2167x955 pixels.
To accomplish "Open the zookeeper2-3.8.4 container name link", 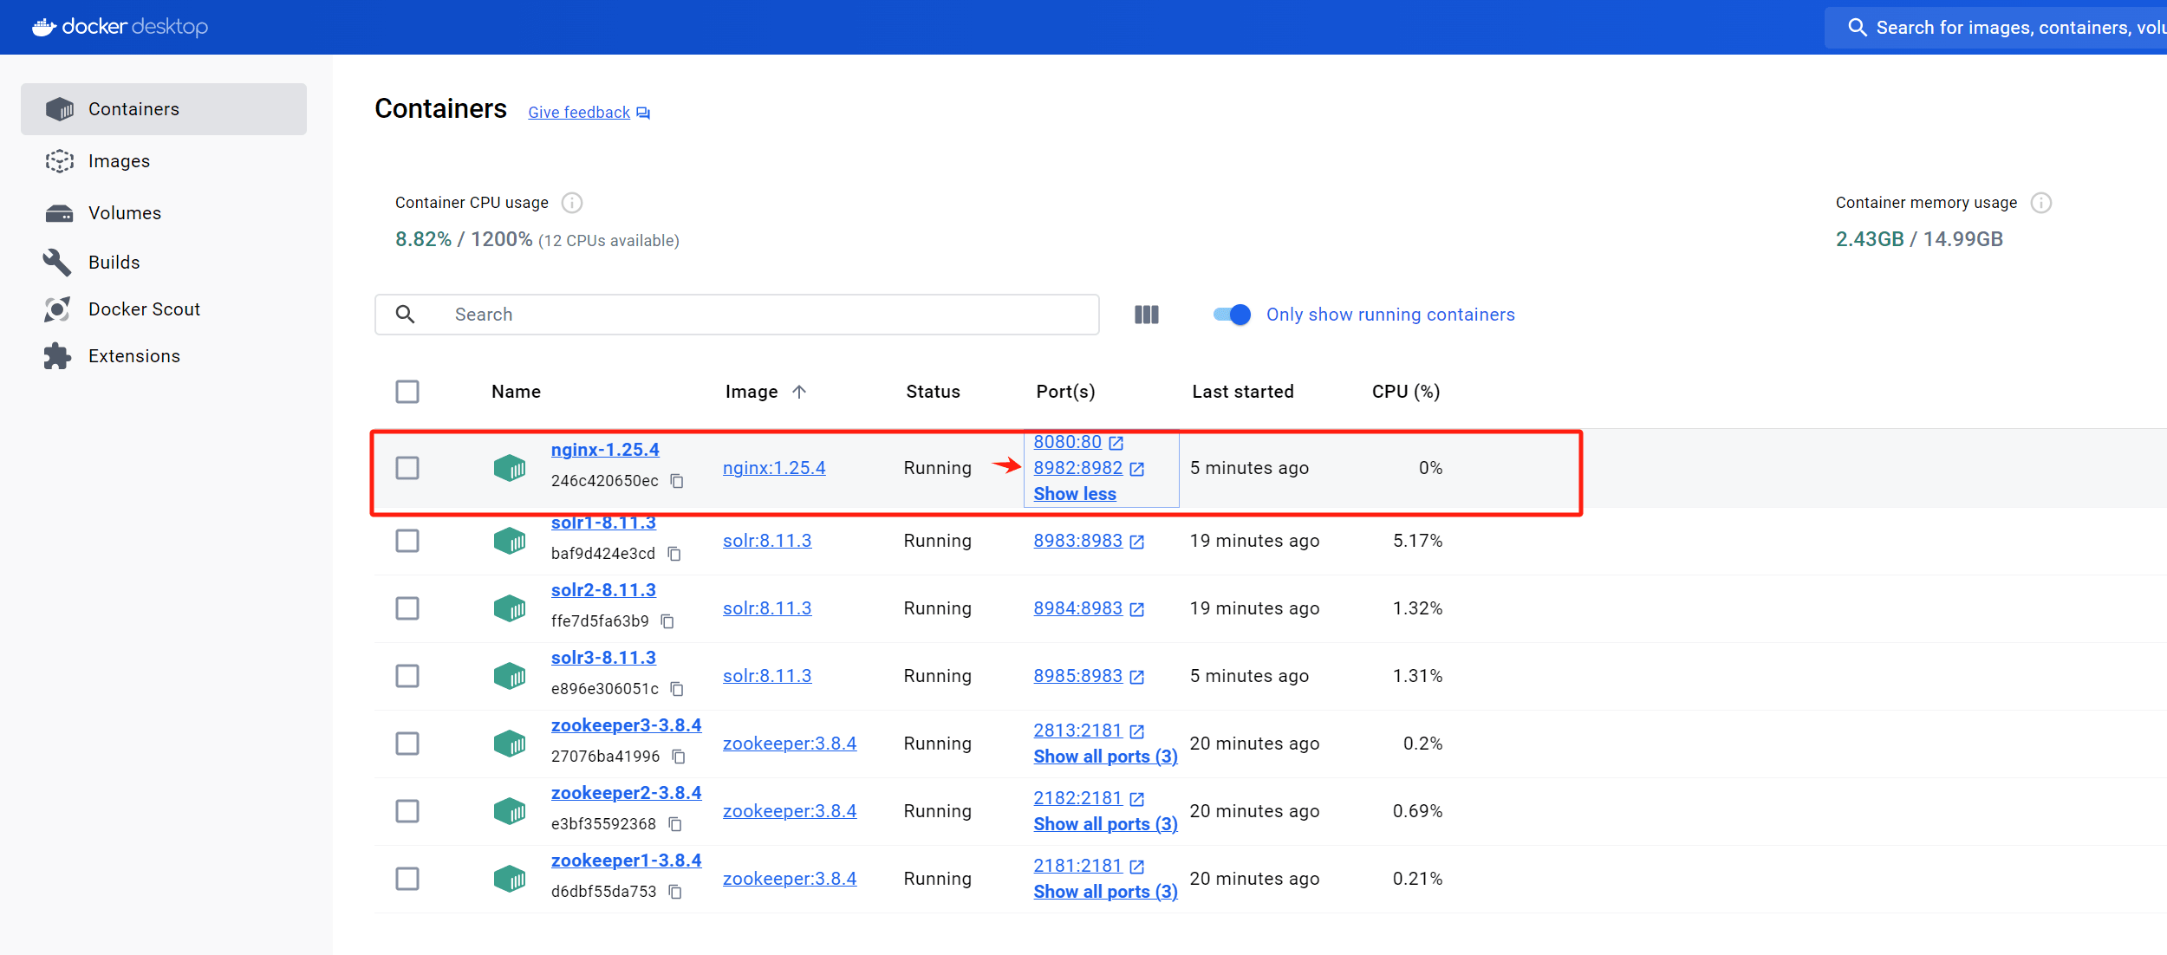I will coord(626,793).
